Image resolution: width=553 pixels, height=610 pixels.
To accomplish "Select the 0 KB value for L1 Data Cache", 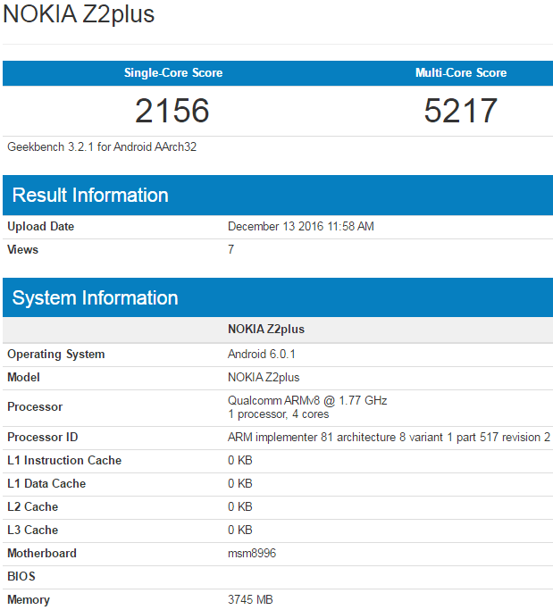I will click(240, 483).
